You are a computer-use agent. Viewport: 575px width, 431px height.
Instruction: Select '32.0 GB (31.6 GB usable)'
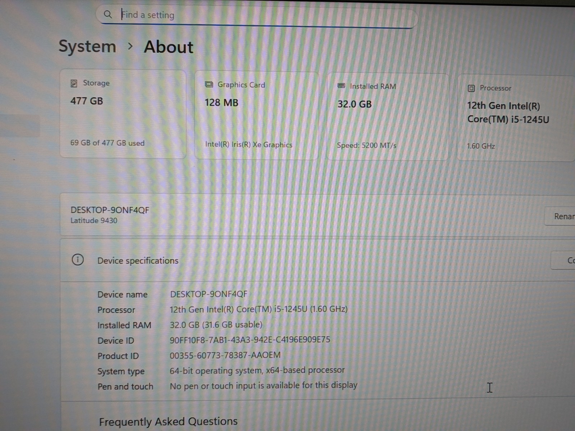216,325
